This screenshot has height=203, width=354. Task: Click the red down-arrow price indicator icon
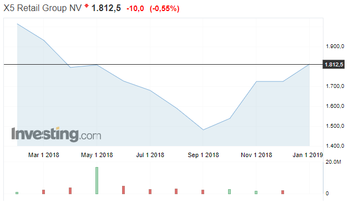pos(87,6)
